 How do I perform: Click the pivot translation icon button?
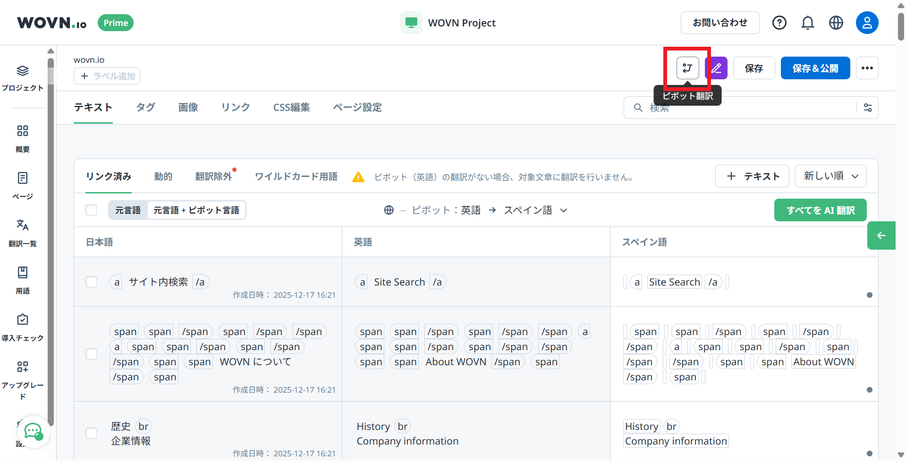pos(687,68)
